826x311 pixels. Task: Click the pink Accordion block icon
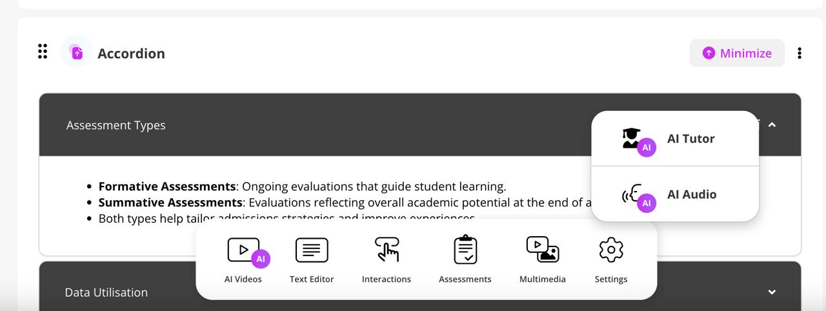[x=77, y=52]
